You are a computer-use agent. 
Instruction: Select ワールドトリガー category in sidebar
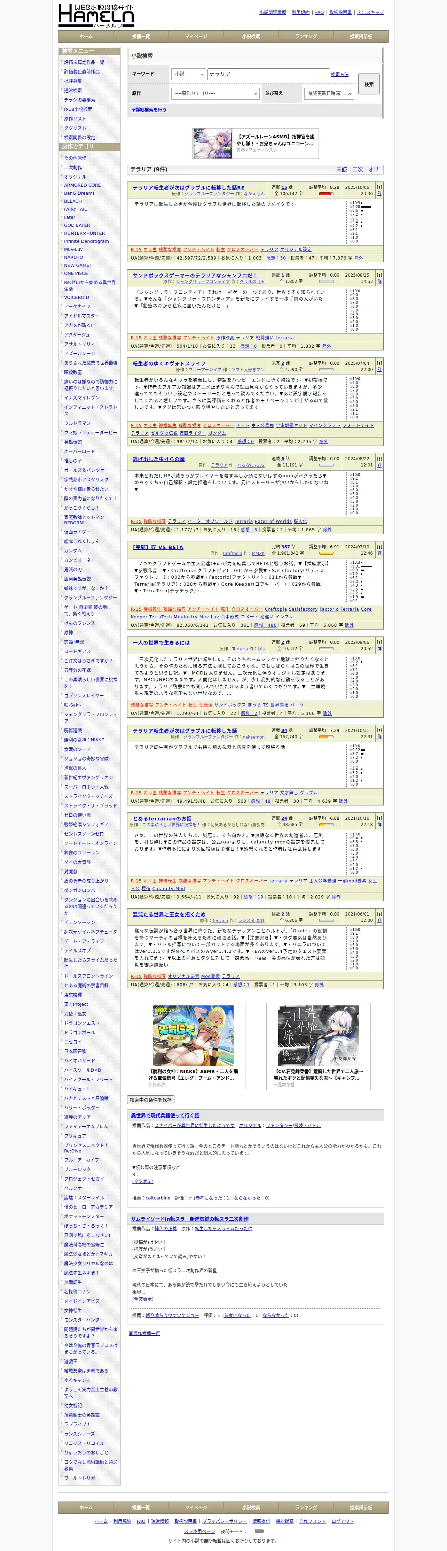click(x=82, y=1477)
